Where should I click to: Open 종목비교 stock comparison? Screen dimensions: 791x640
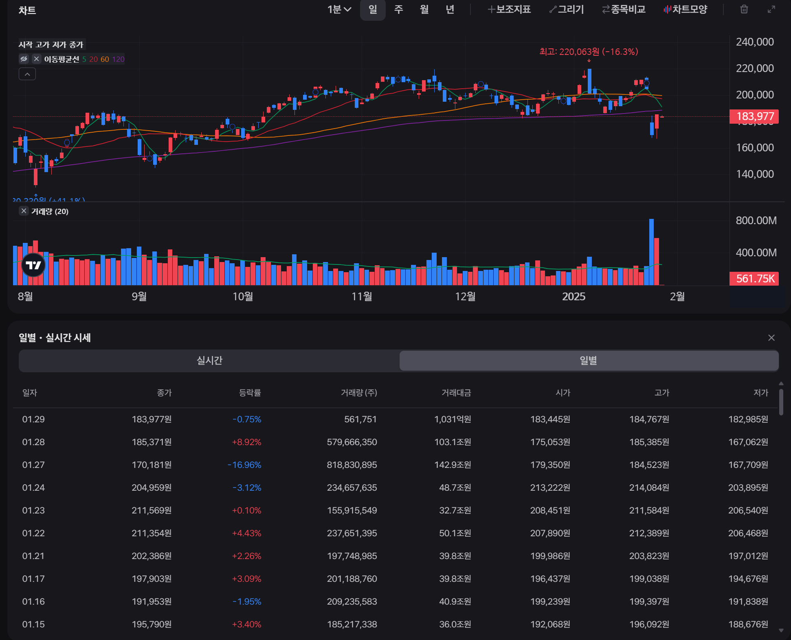coord(624,9)
